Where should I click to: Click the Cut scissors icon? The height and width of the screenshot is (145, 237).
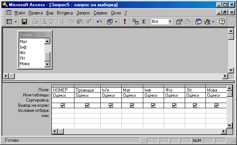pyautogui.click(x=63, y=22)
